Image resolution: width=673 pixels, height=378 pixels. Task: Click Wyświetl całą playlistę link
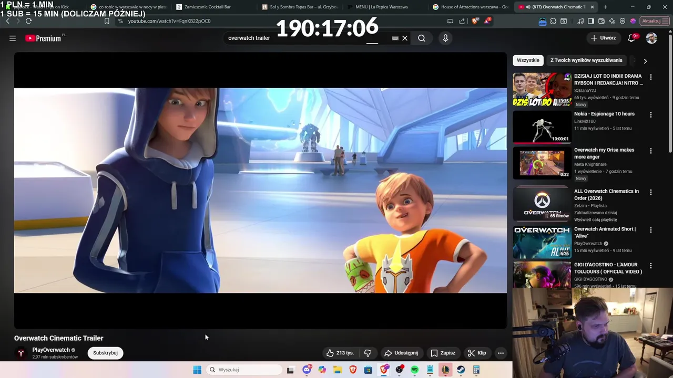click(596, 219)
